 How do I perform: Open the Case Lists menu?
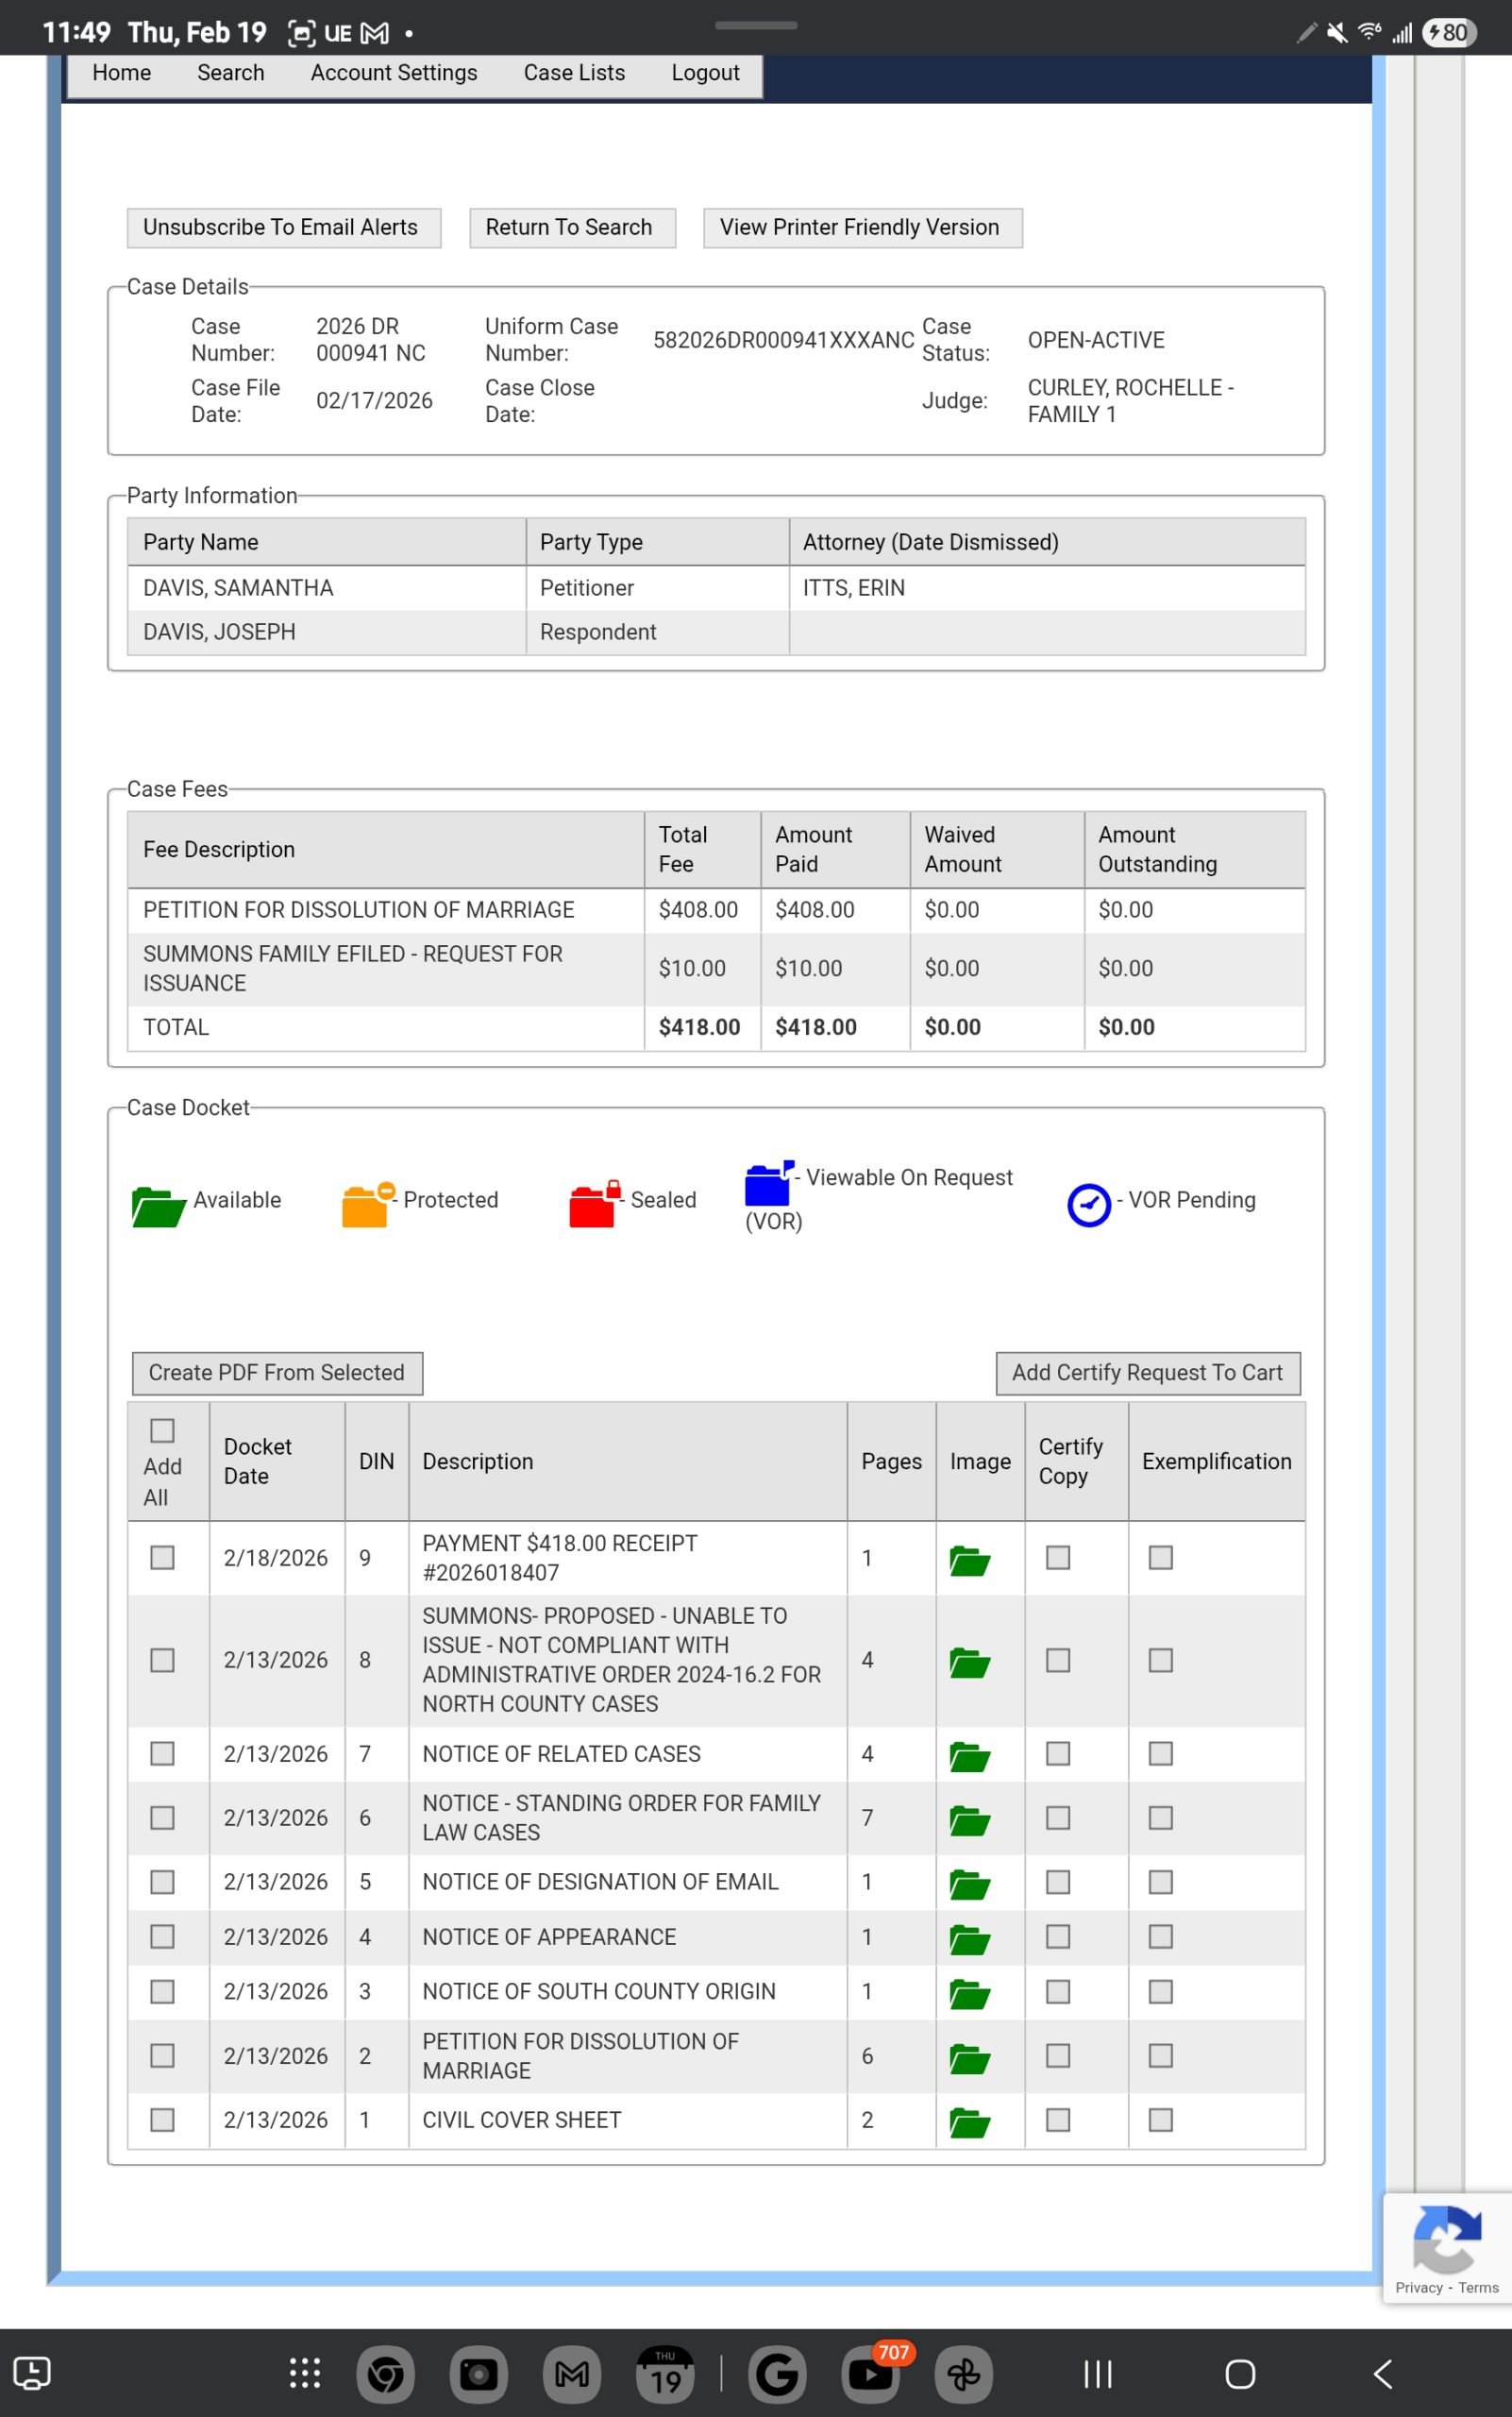[574, 73]
